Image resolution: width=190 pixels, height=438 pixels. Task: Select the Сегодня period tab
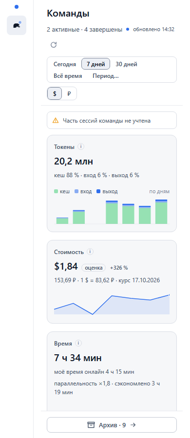tap(65, 64)
